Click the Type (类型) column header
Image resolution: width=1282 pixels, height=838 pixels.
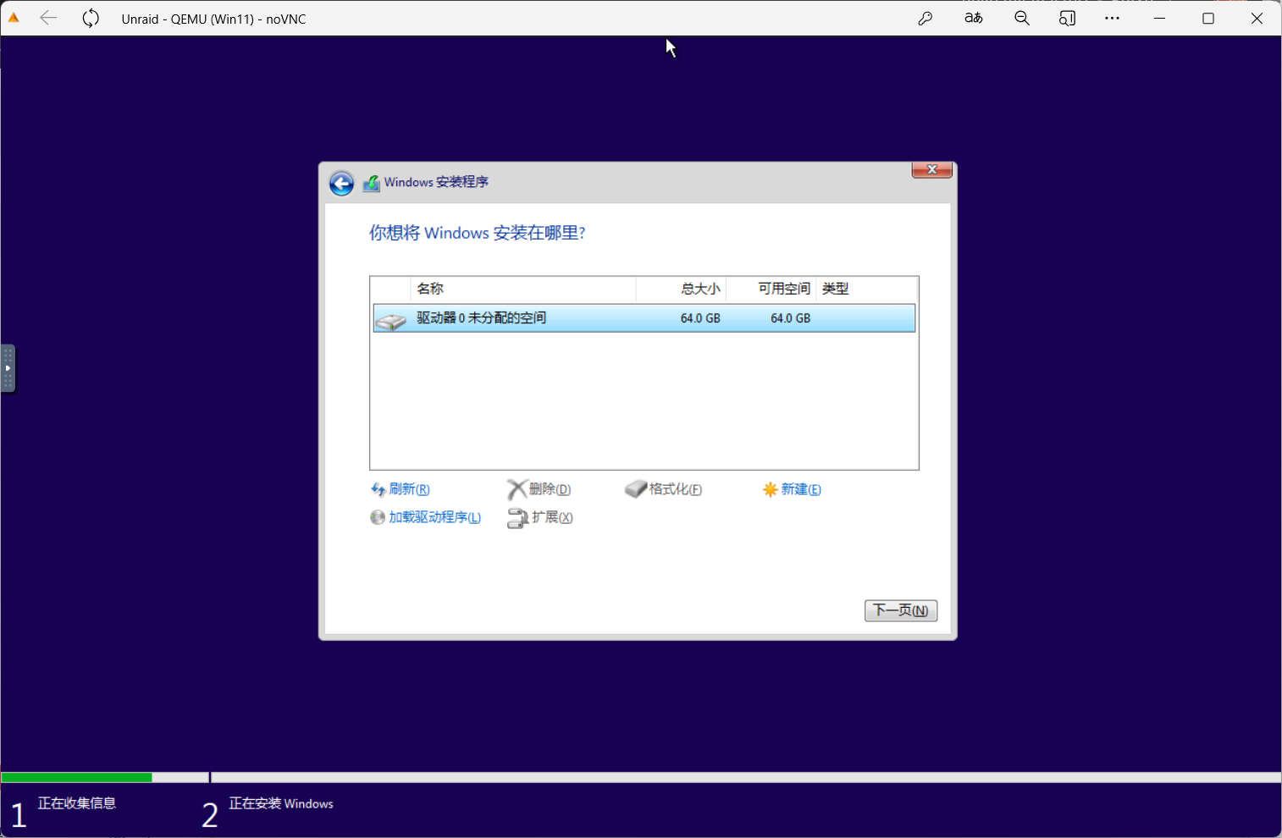click(x=836, y=289)
